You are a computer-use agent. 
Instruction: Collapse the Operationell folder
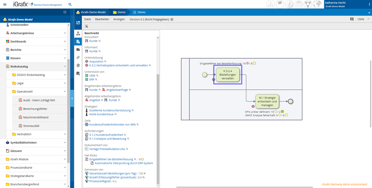pyautogui.click(x=65, y=91)
